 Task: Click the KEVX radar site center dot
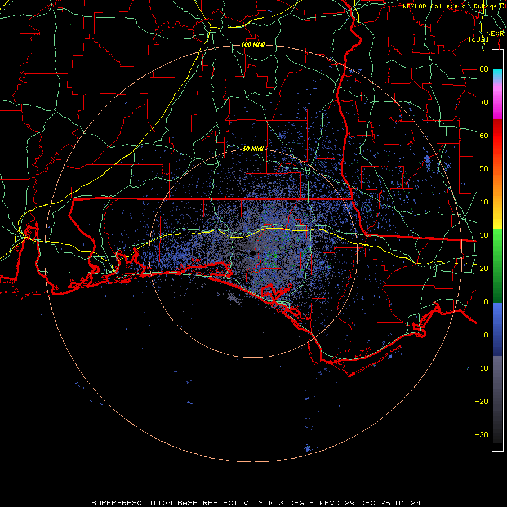253,253
